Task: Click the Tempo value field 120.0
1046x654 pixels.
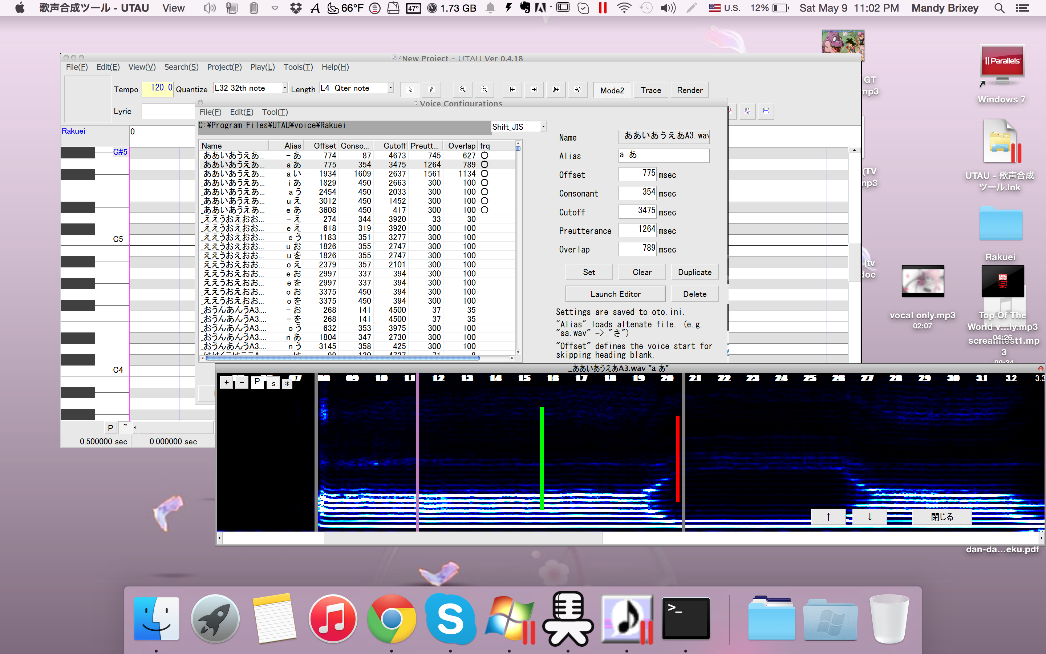Action: pos(157,88)
